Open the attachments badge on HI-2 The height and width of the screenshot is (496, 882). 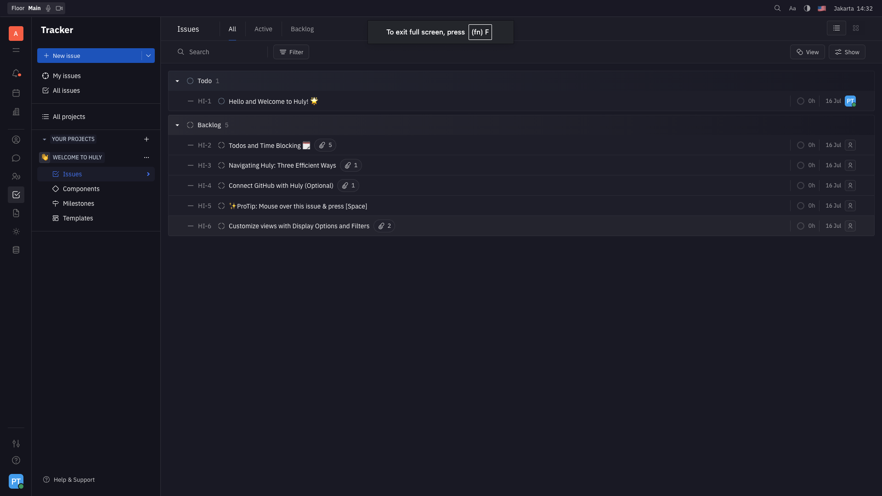pos(326,145)
